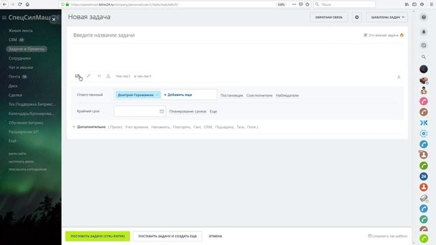The image size is (436, 245).
Task: Open 'Чат и звонки' in sidebar
Action: pyautogui.click(x=20, y=67)
